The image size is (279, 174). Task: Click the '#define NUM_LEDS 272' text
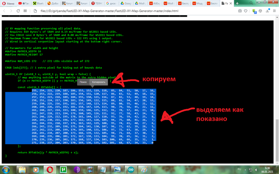tap(21, 61)
